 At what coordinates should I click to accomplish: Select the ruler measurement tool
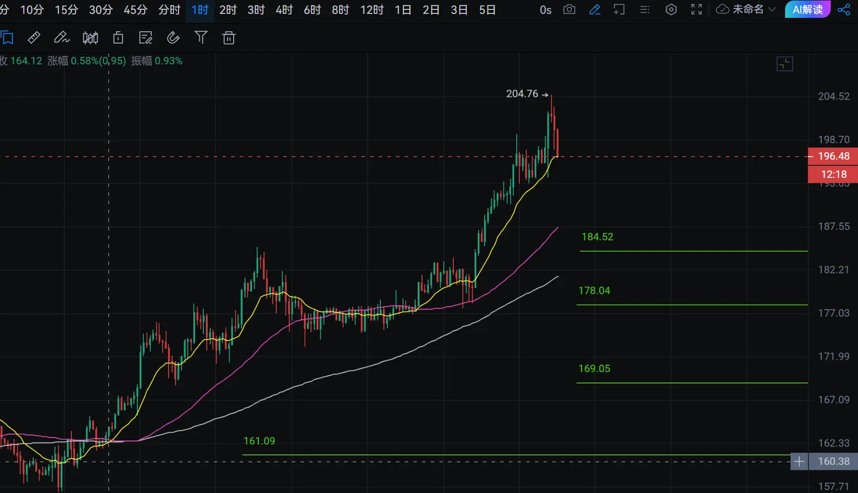click(34, 38)
